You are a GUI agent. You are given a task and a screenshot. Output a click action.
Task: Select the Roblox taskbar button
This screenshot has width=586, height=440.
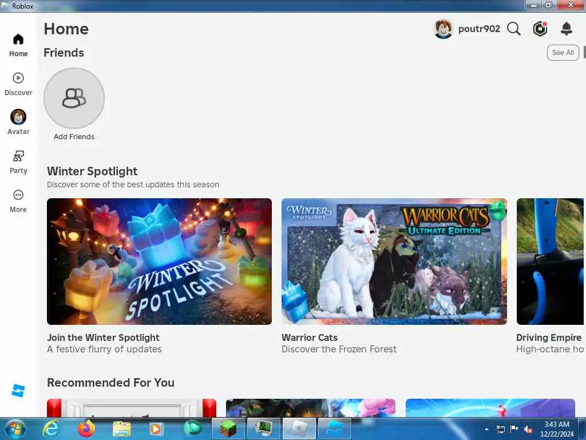[299, 429]
